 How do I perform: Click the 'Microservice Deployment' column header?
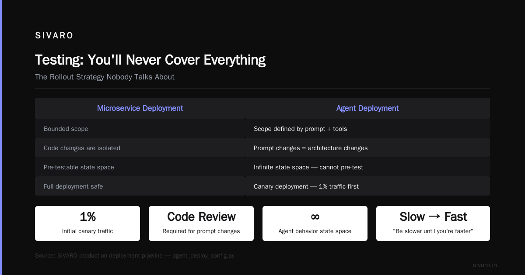[x=140, y=108]
